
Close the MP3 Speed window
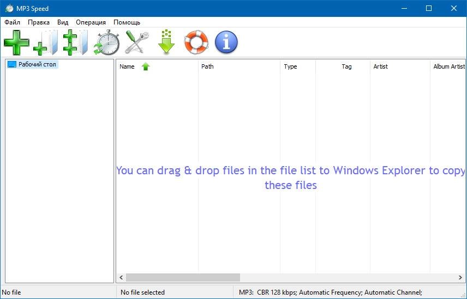coord(454,8)
